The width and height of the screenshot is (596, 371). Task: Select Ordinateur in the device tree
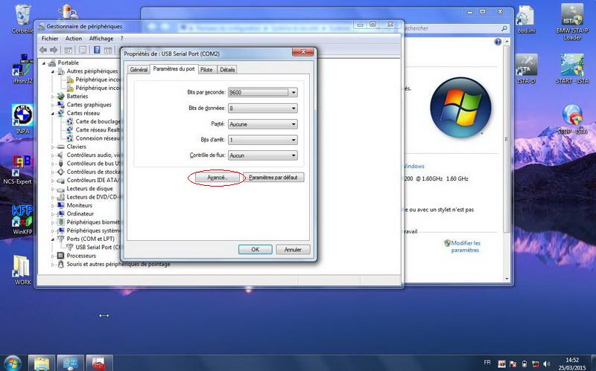click(80, 214)
